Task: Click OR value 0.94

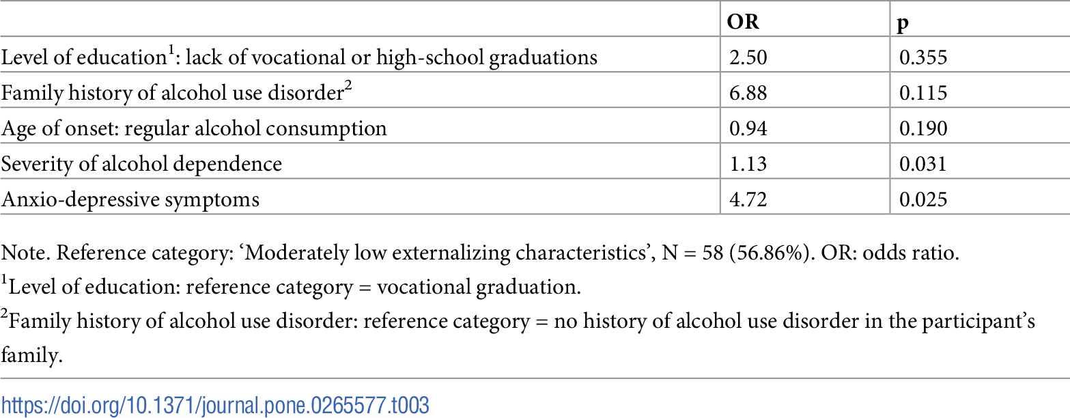Action: point(748,128)
